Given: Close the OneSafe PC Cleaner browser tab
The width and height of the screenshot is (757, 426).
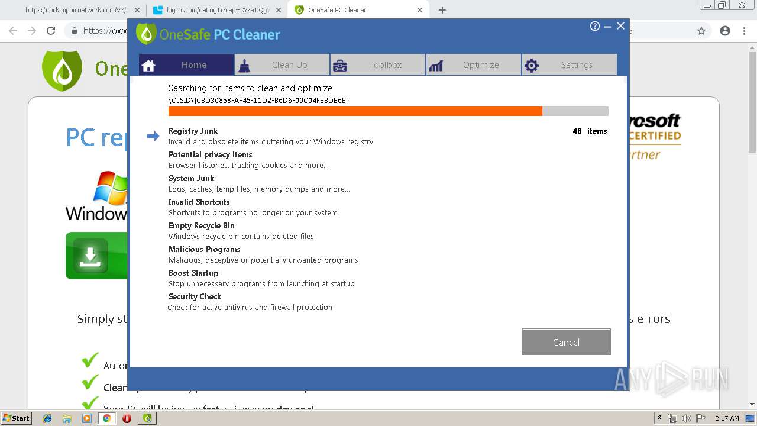Looking at the screenshot, I should (x=420, y=10).
